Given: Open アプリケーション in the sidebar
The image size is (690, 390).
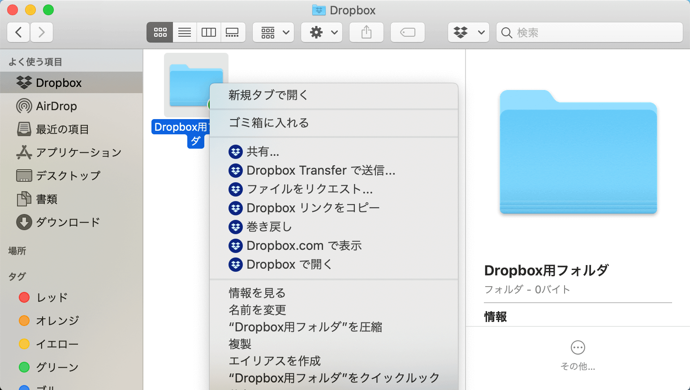Looking at the screenshot, I should click(x=72, y=153).
